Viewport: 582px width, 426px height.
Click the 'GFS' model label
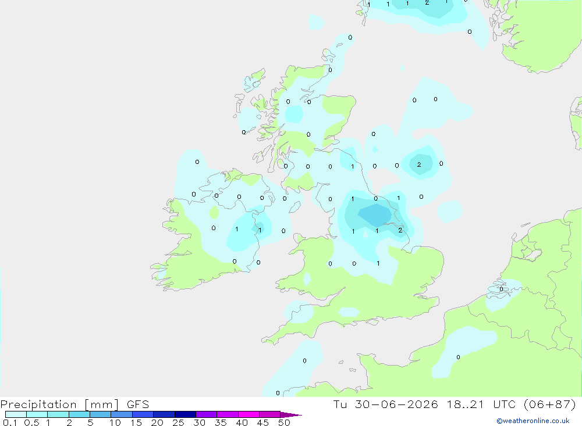(x=138, y=404)
